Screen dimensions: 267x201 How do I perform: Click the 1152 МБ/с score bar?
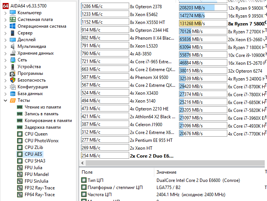pyautogui.click(x=105, y=22)
